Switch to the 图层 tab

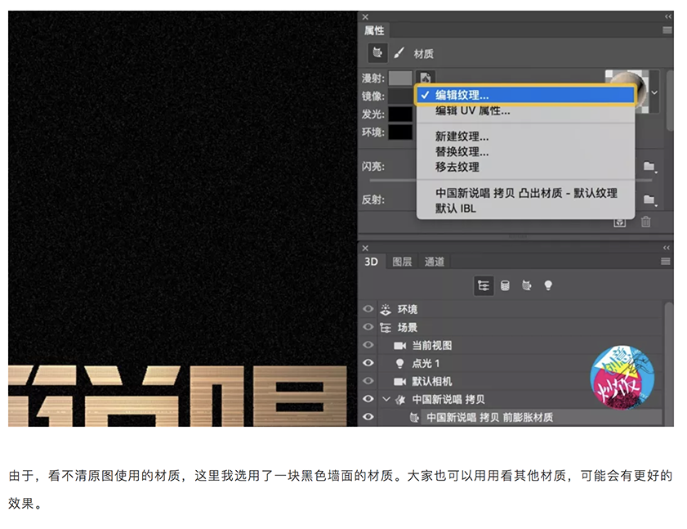(x=402, y=262)
